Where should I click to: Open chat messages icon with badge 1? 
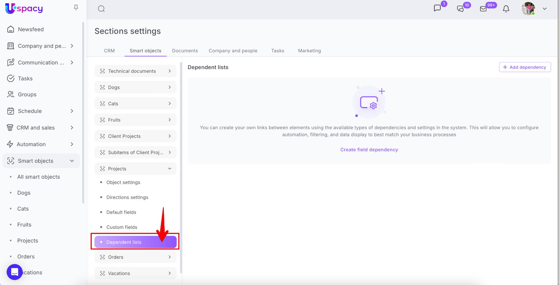tap(437, 8)
